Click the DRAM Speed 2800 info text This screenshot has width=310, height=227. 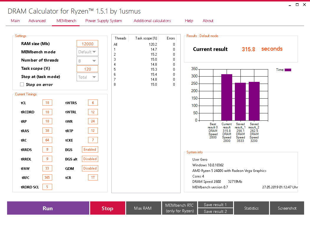tap(207, 182)
